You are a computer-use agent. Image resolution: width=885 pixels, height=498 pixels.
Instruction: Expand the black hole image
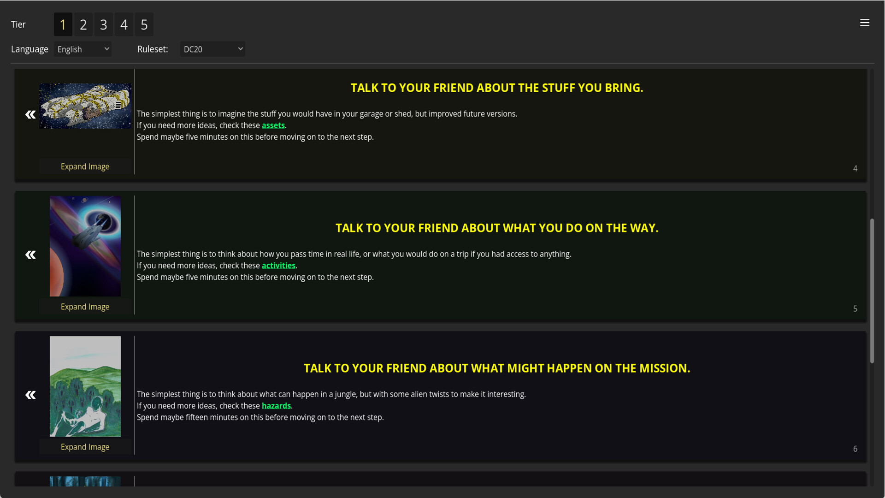pyautogui.click(x=85, y=306)
